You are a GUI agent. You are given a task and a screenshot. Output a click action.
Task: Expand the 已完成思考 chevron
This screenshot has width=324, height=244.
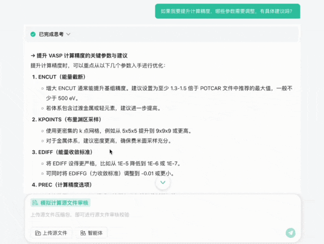click(68, 34)
